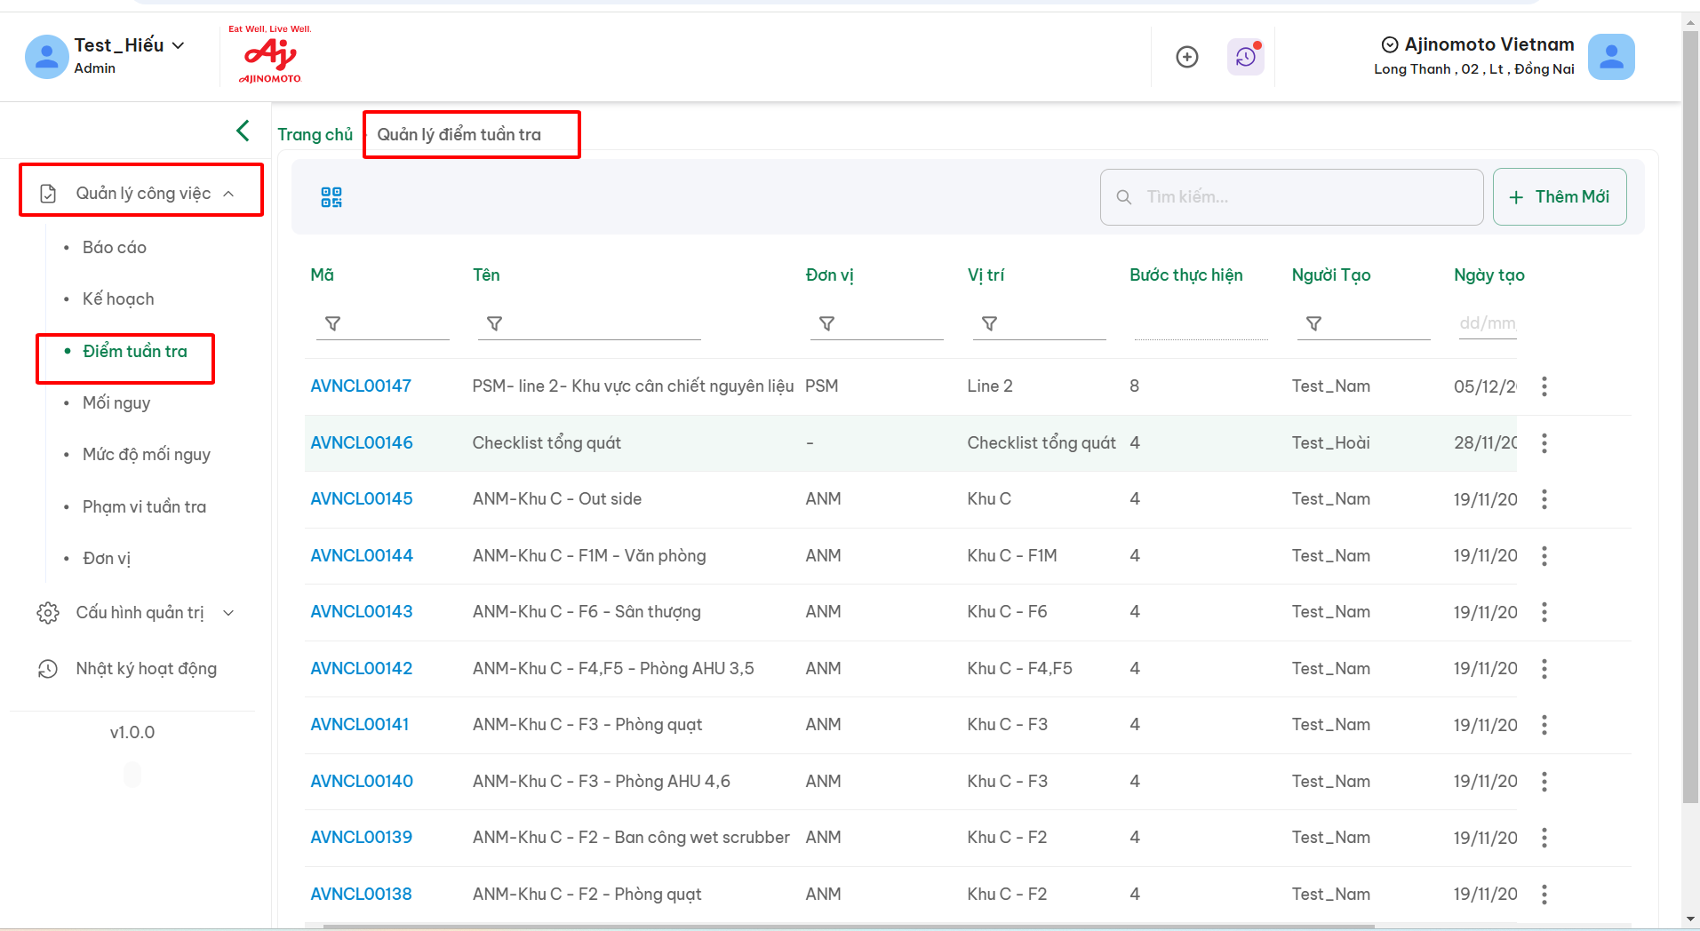Expand the Test_Hiếu account dropdown
Screen dimensions: 1700x931
(178, 45)
